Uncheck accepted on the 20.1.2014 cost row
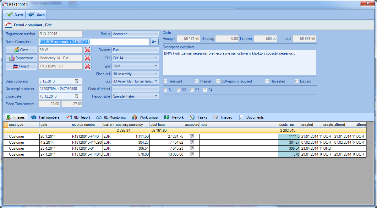The width and height of the screenshot is (377, 208). pyautogui.click(x=192, y=136)
